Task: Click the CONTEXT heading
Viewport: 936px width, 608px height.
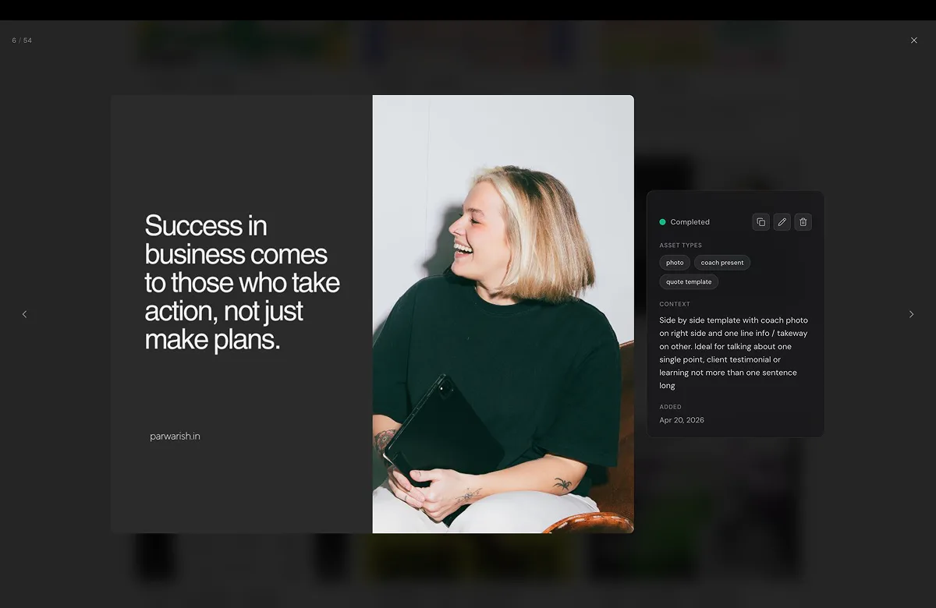Action: point(675,304)
